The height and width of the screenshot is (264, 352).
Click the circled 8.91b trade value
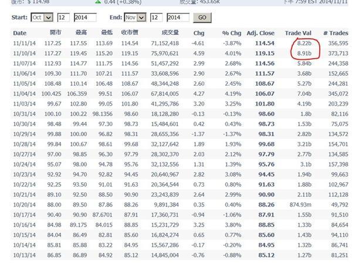pos(303,53)
